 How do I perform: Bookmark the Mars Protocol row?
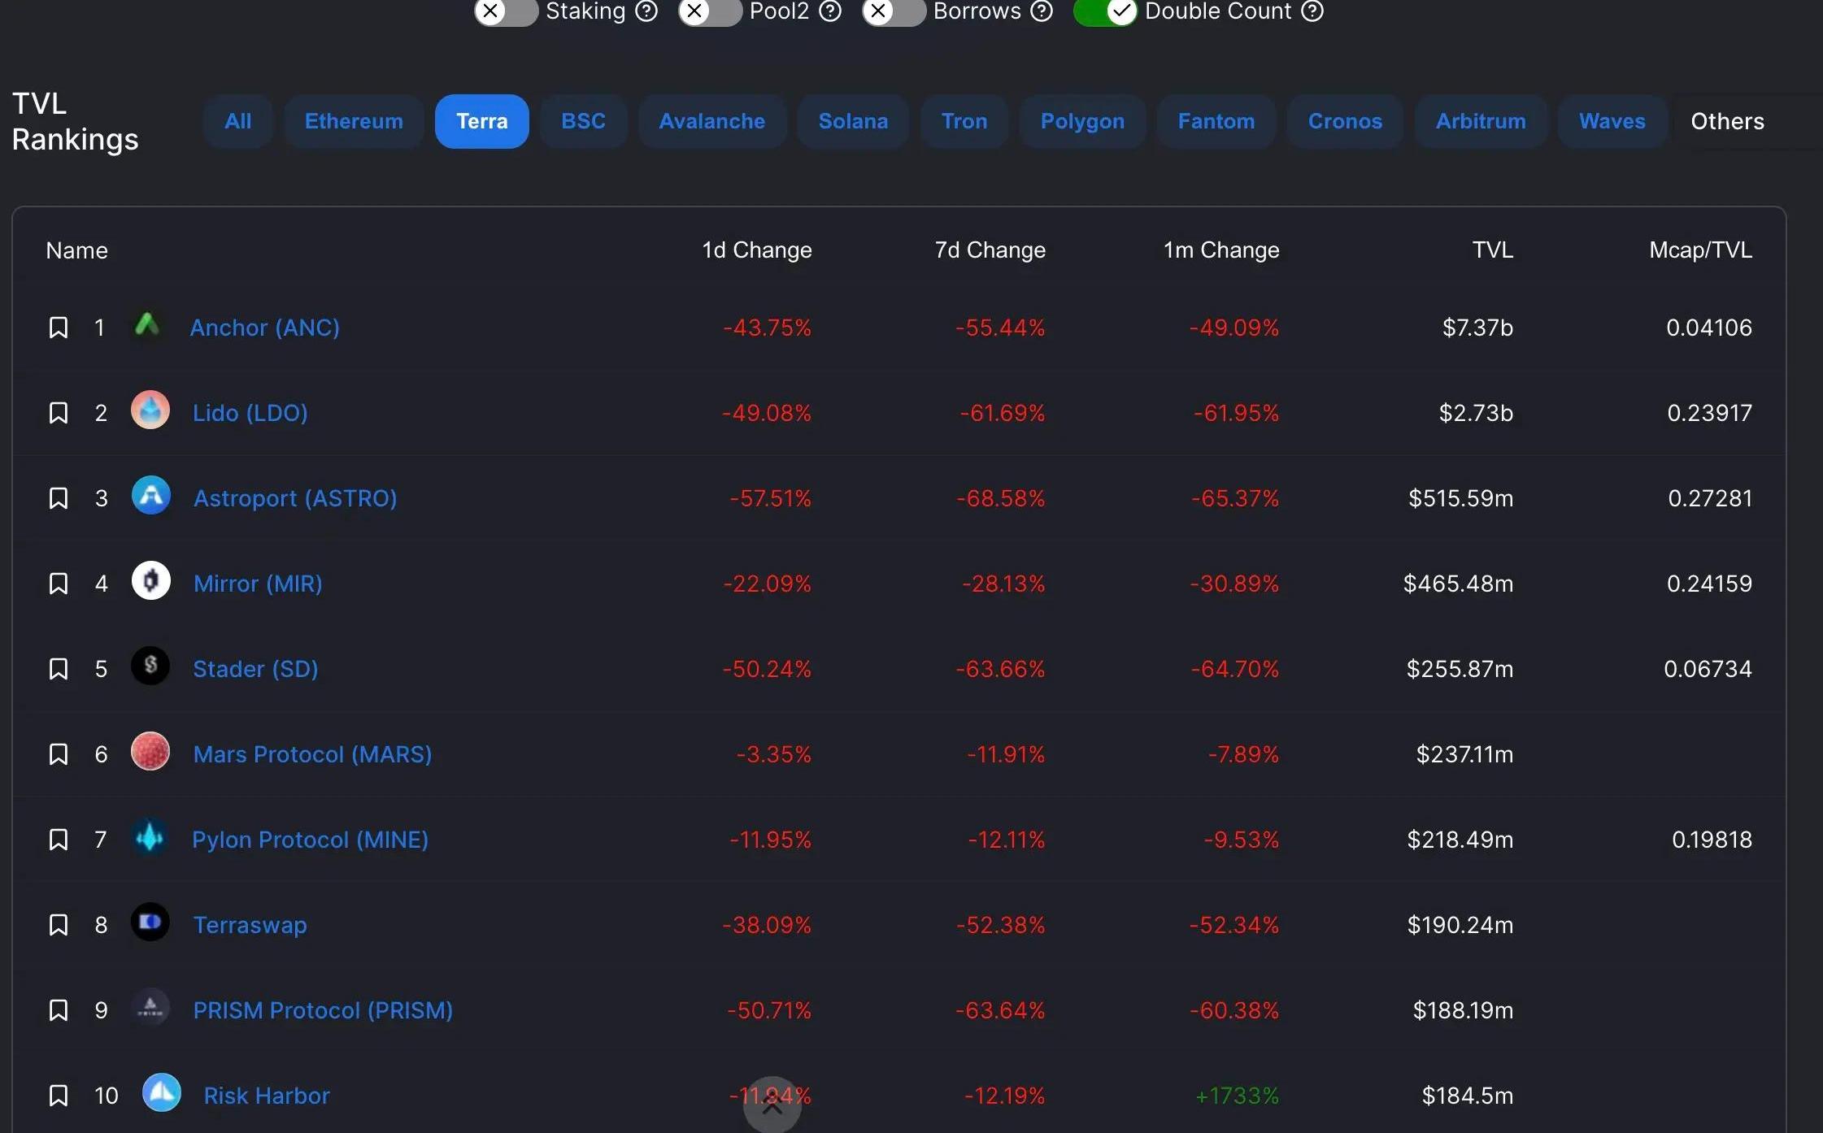point(59,754)
